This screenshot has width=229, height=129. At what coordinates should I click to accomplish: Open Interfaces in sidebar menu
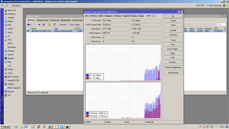point(11,14)
